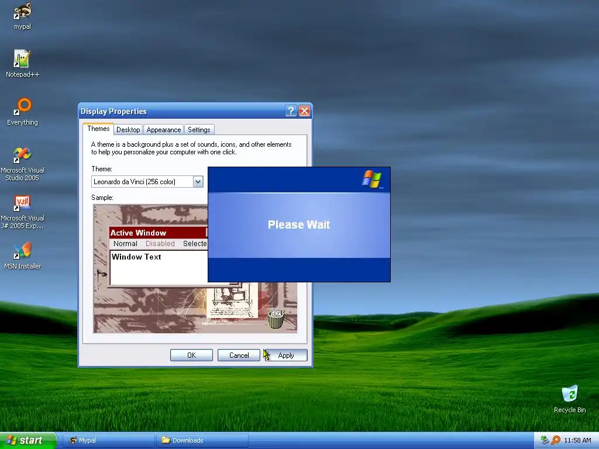Click the Safely Remove Hardware tray icon

click(545, 440)
